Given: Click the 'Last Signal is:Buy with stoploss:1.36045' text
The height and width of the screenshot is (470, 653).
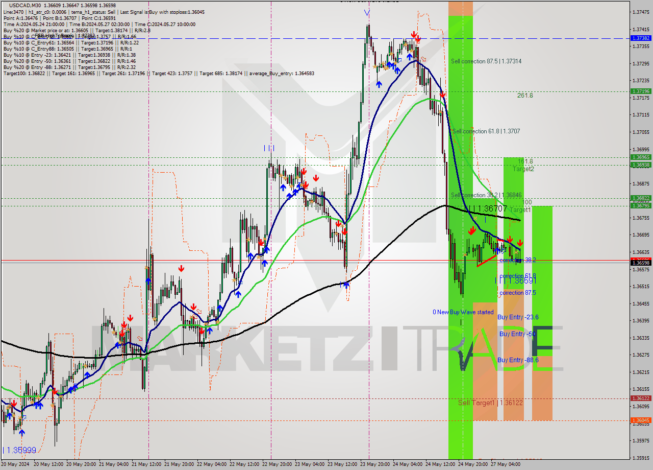Looking at the screenshot, I should click(163, 11).
